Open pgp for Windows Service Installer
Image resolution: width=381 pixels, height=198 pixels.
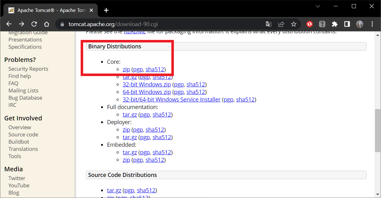(x=228, y=100)
